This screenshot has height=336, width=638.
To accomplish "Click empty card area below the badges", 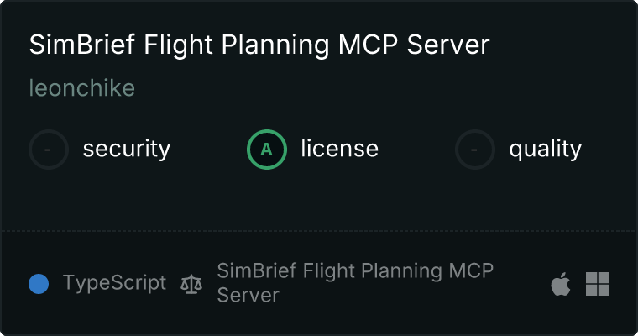I will pyautogui.click(x=319, y=202).
